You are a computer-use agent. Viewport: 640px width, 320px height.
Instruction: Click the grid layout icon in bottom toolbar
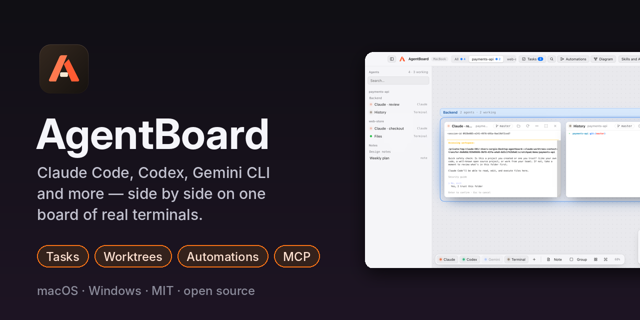[595, 259]
